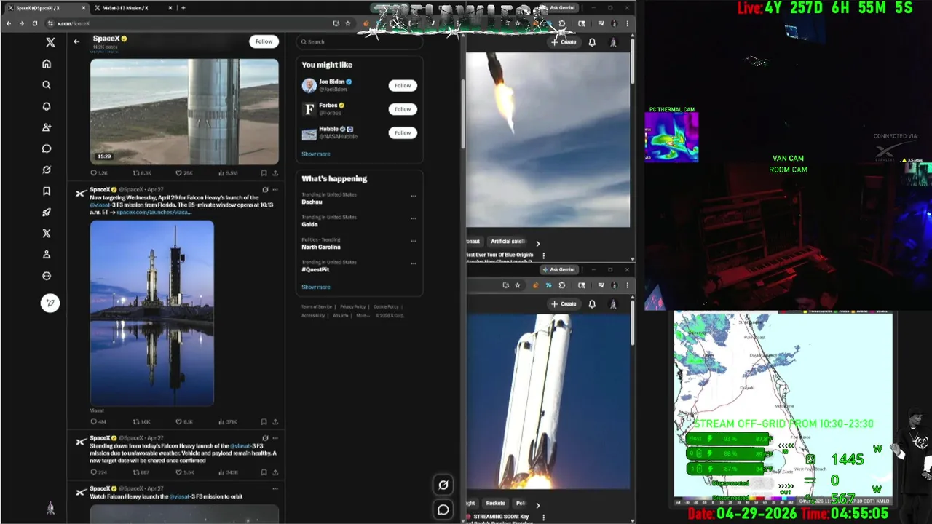This screenshot has height=524, width=932.
Task: Click Create in the lower YouTube window
Action: [x=564, y=303]
